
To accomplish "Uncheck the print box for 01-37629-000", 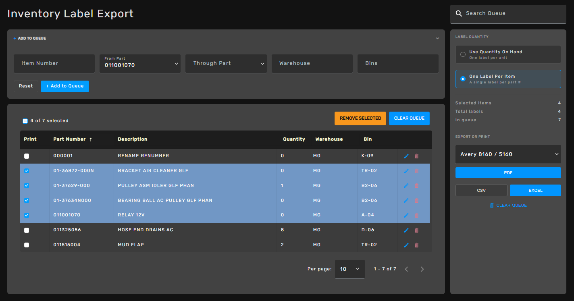I will tap(27, 185).
